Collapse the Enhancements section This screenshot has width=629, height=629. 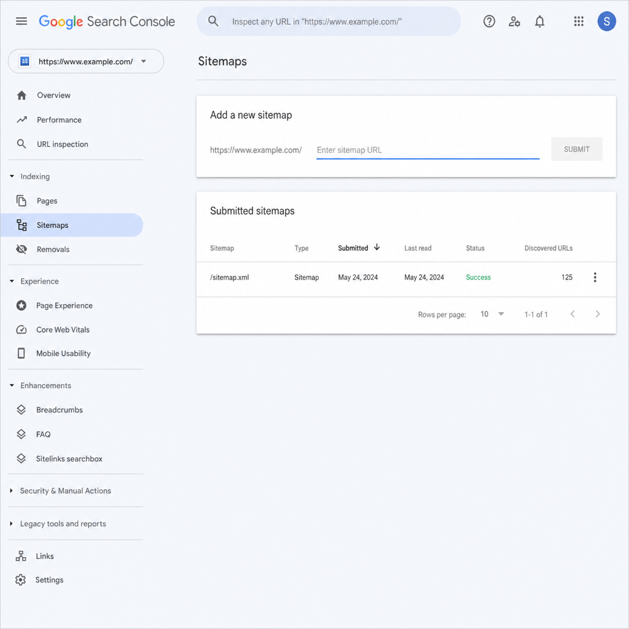tap(12, 386)
